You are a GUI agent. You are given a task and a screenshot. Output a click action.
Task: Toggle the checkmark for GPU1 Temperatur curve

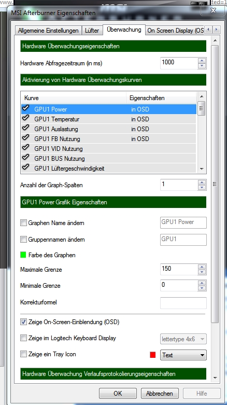25,118
